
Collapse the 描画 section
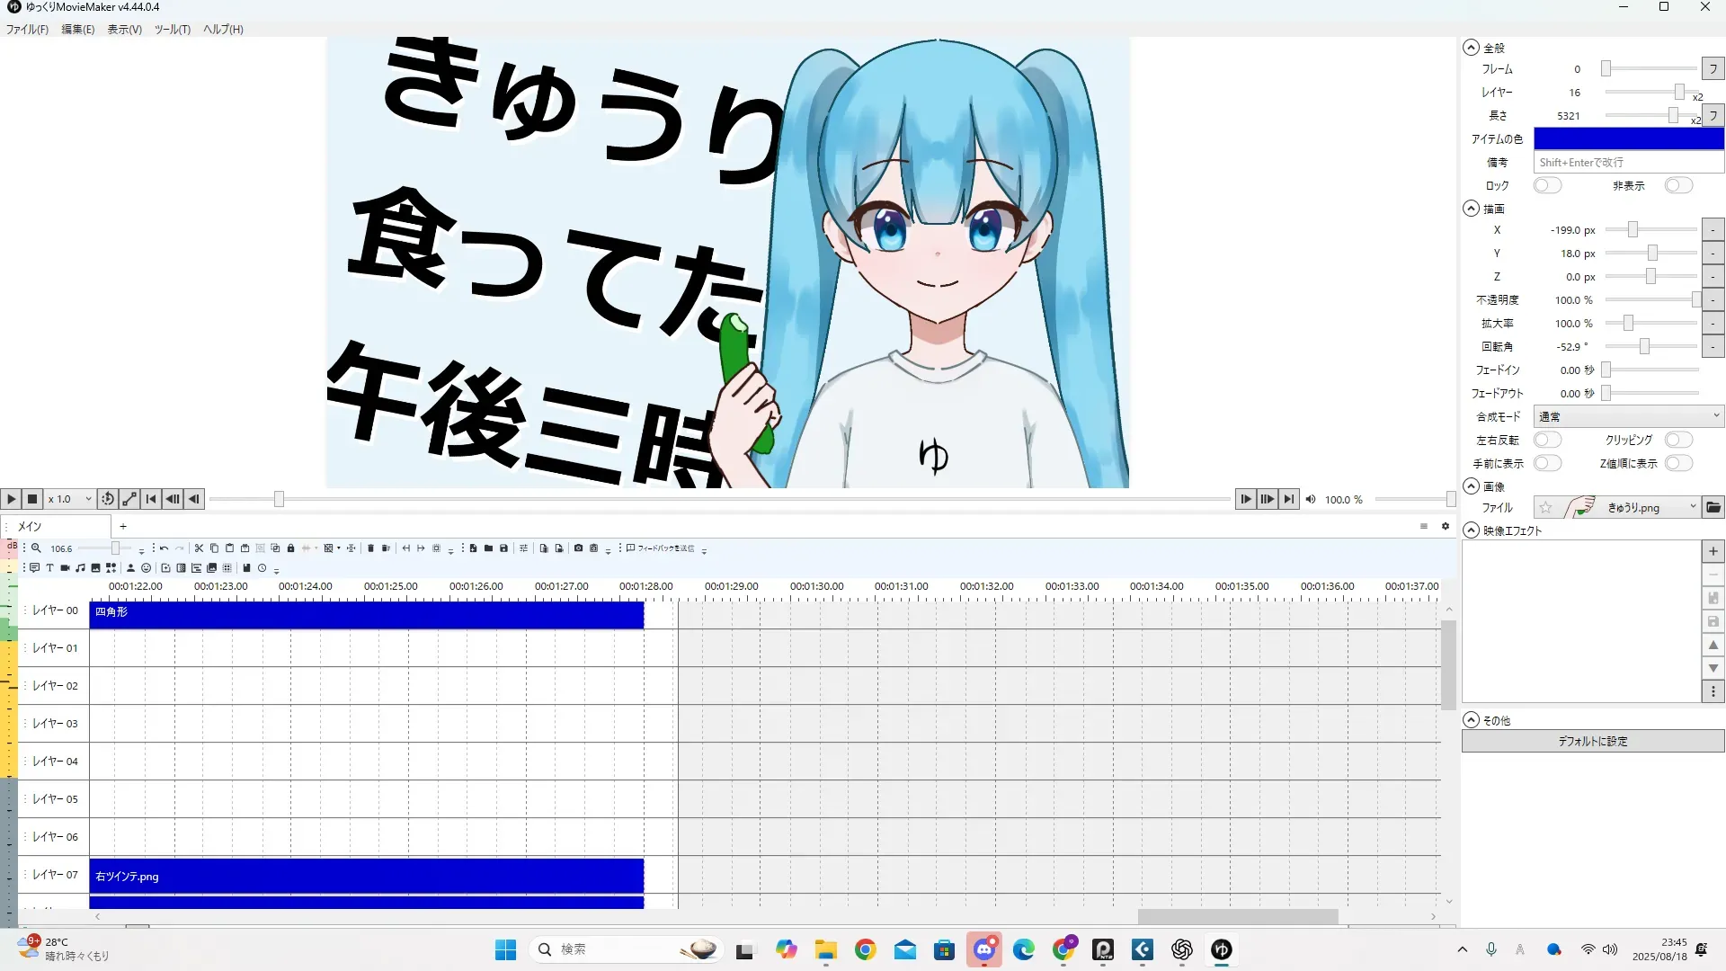[x=1471, y=209]
